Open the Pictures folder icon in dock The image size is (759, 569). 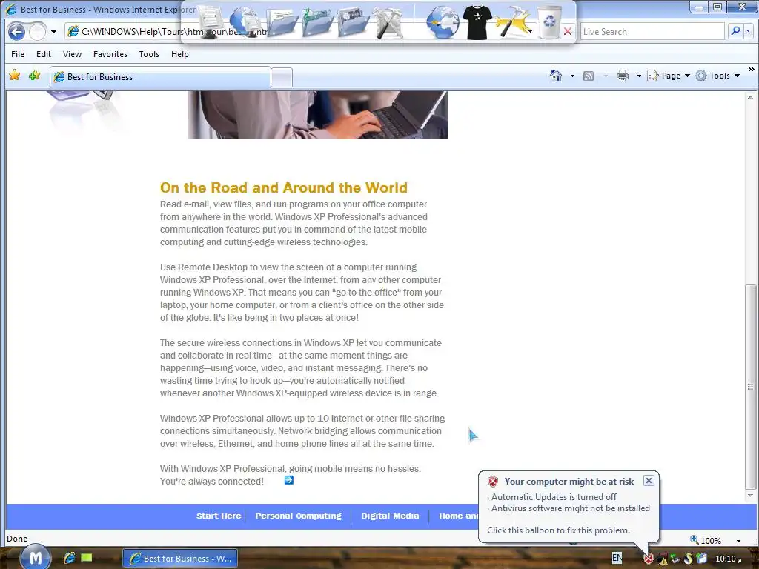click(x=354, y=21)
